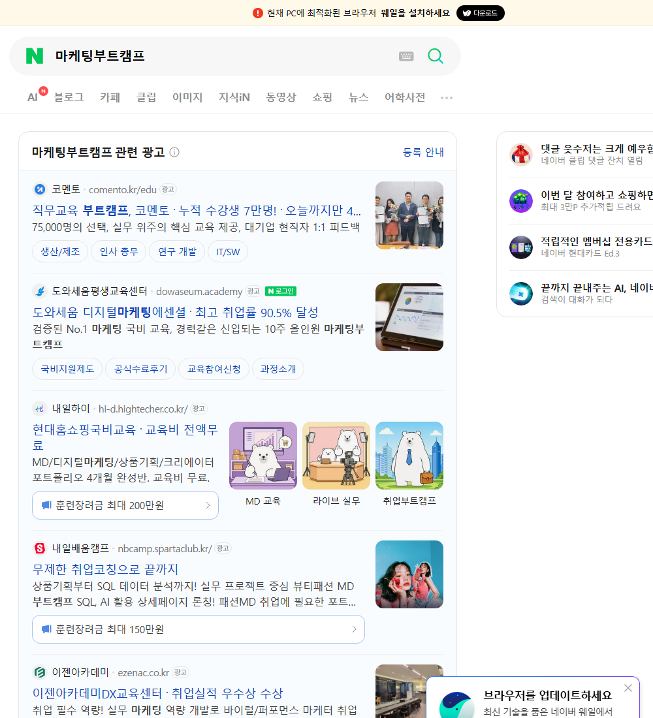
Task: Open the ezenac.co.kr URL link
Action: pos(144,673)
